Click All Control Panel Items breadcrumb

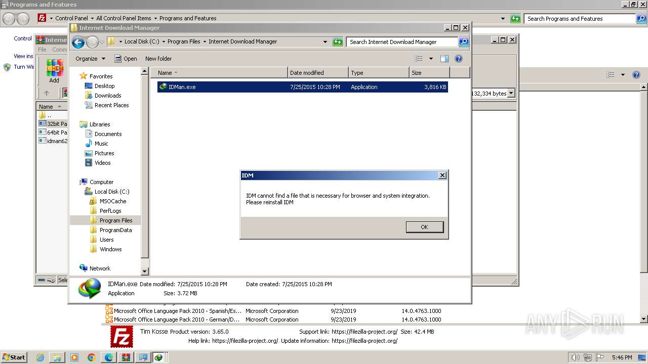point(124,18)
